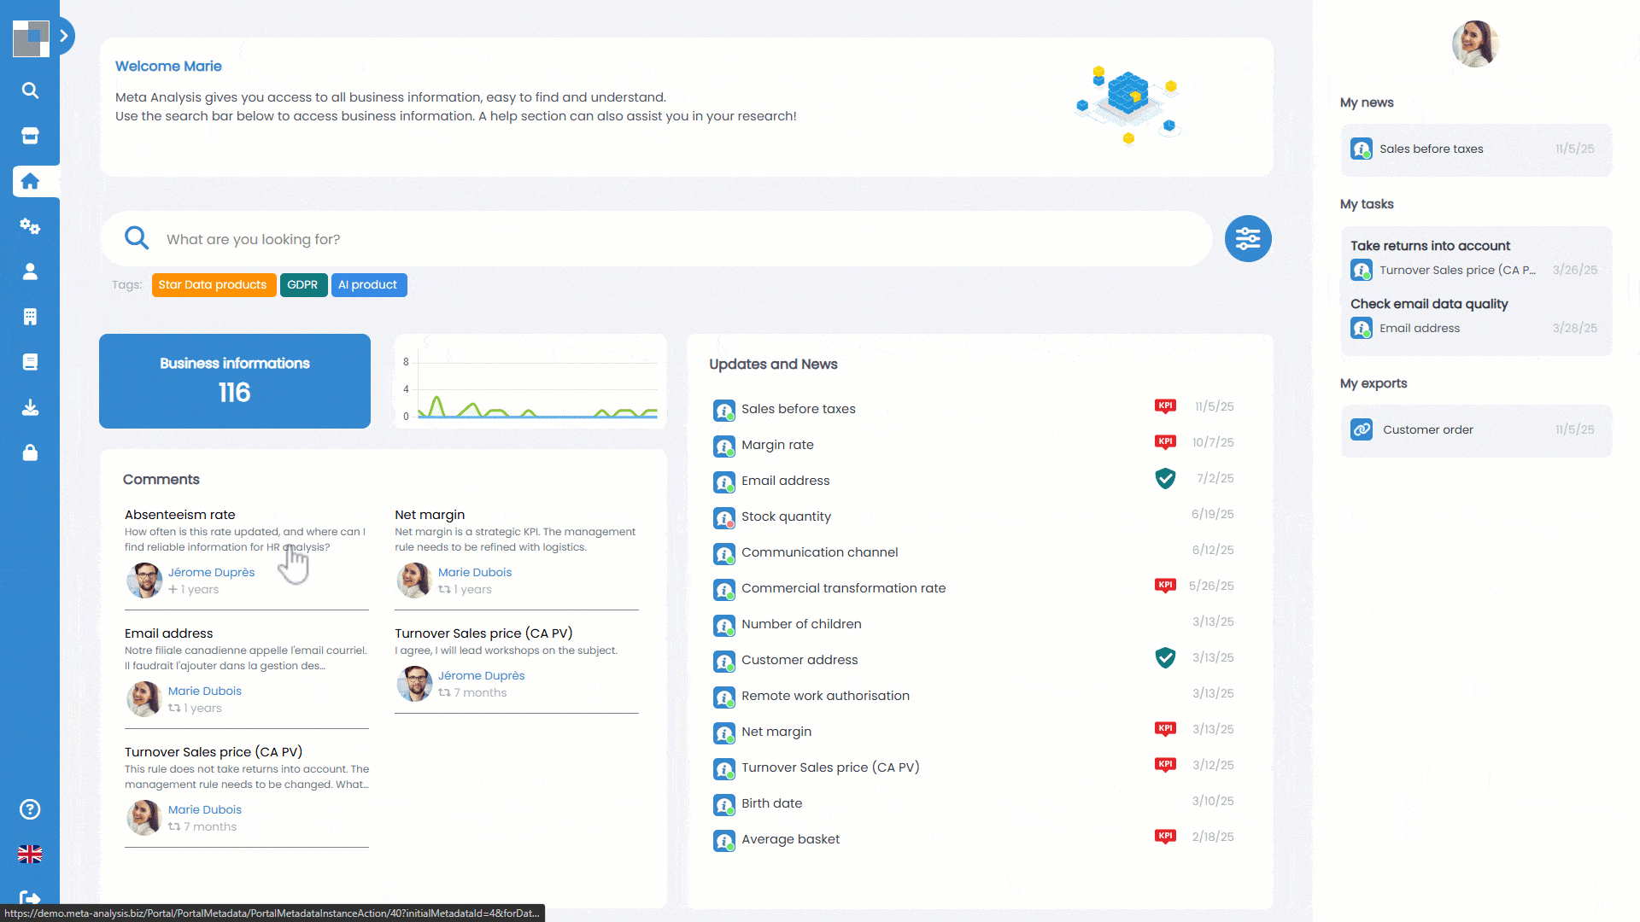Select the AI product tag
This screenshot has height=922, width=1640.
(x=367, y=285)
